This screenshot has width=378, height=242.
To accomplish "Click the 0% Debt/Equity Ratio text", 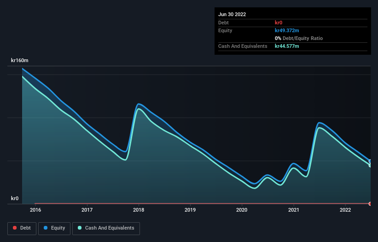I will click(x=299, y=38).
